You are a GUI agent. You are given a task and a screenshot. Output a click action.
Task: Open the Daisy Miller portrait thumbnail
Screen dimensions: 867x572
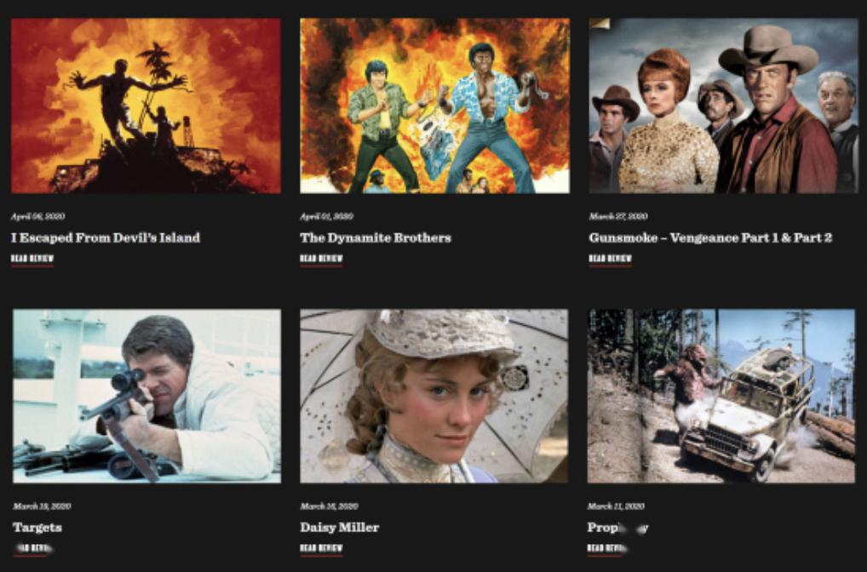pyautogui.click(x=434, y=396)
